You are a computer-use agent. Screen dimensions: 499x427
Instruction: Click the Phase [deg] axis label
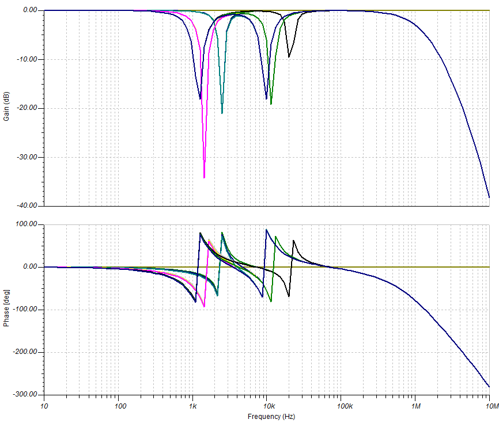tap(6, 308)
